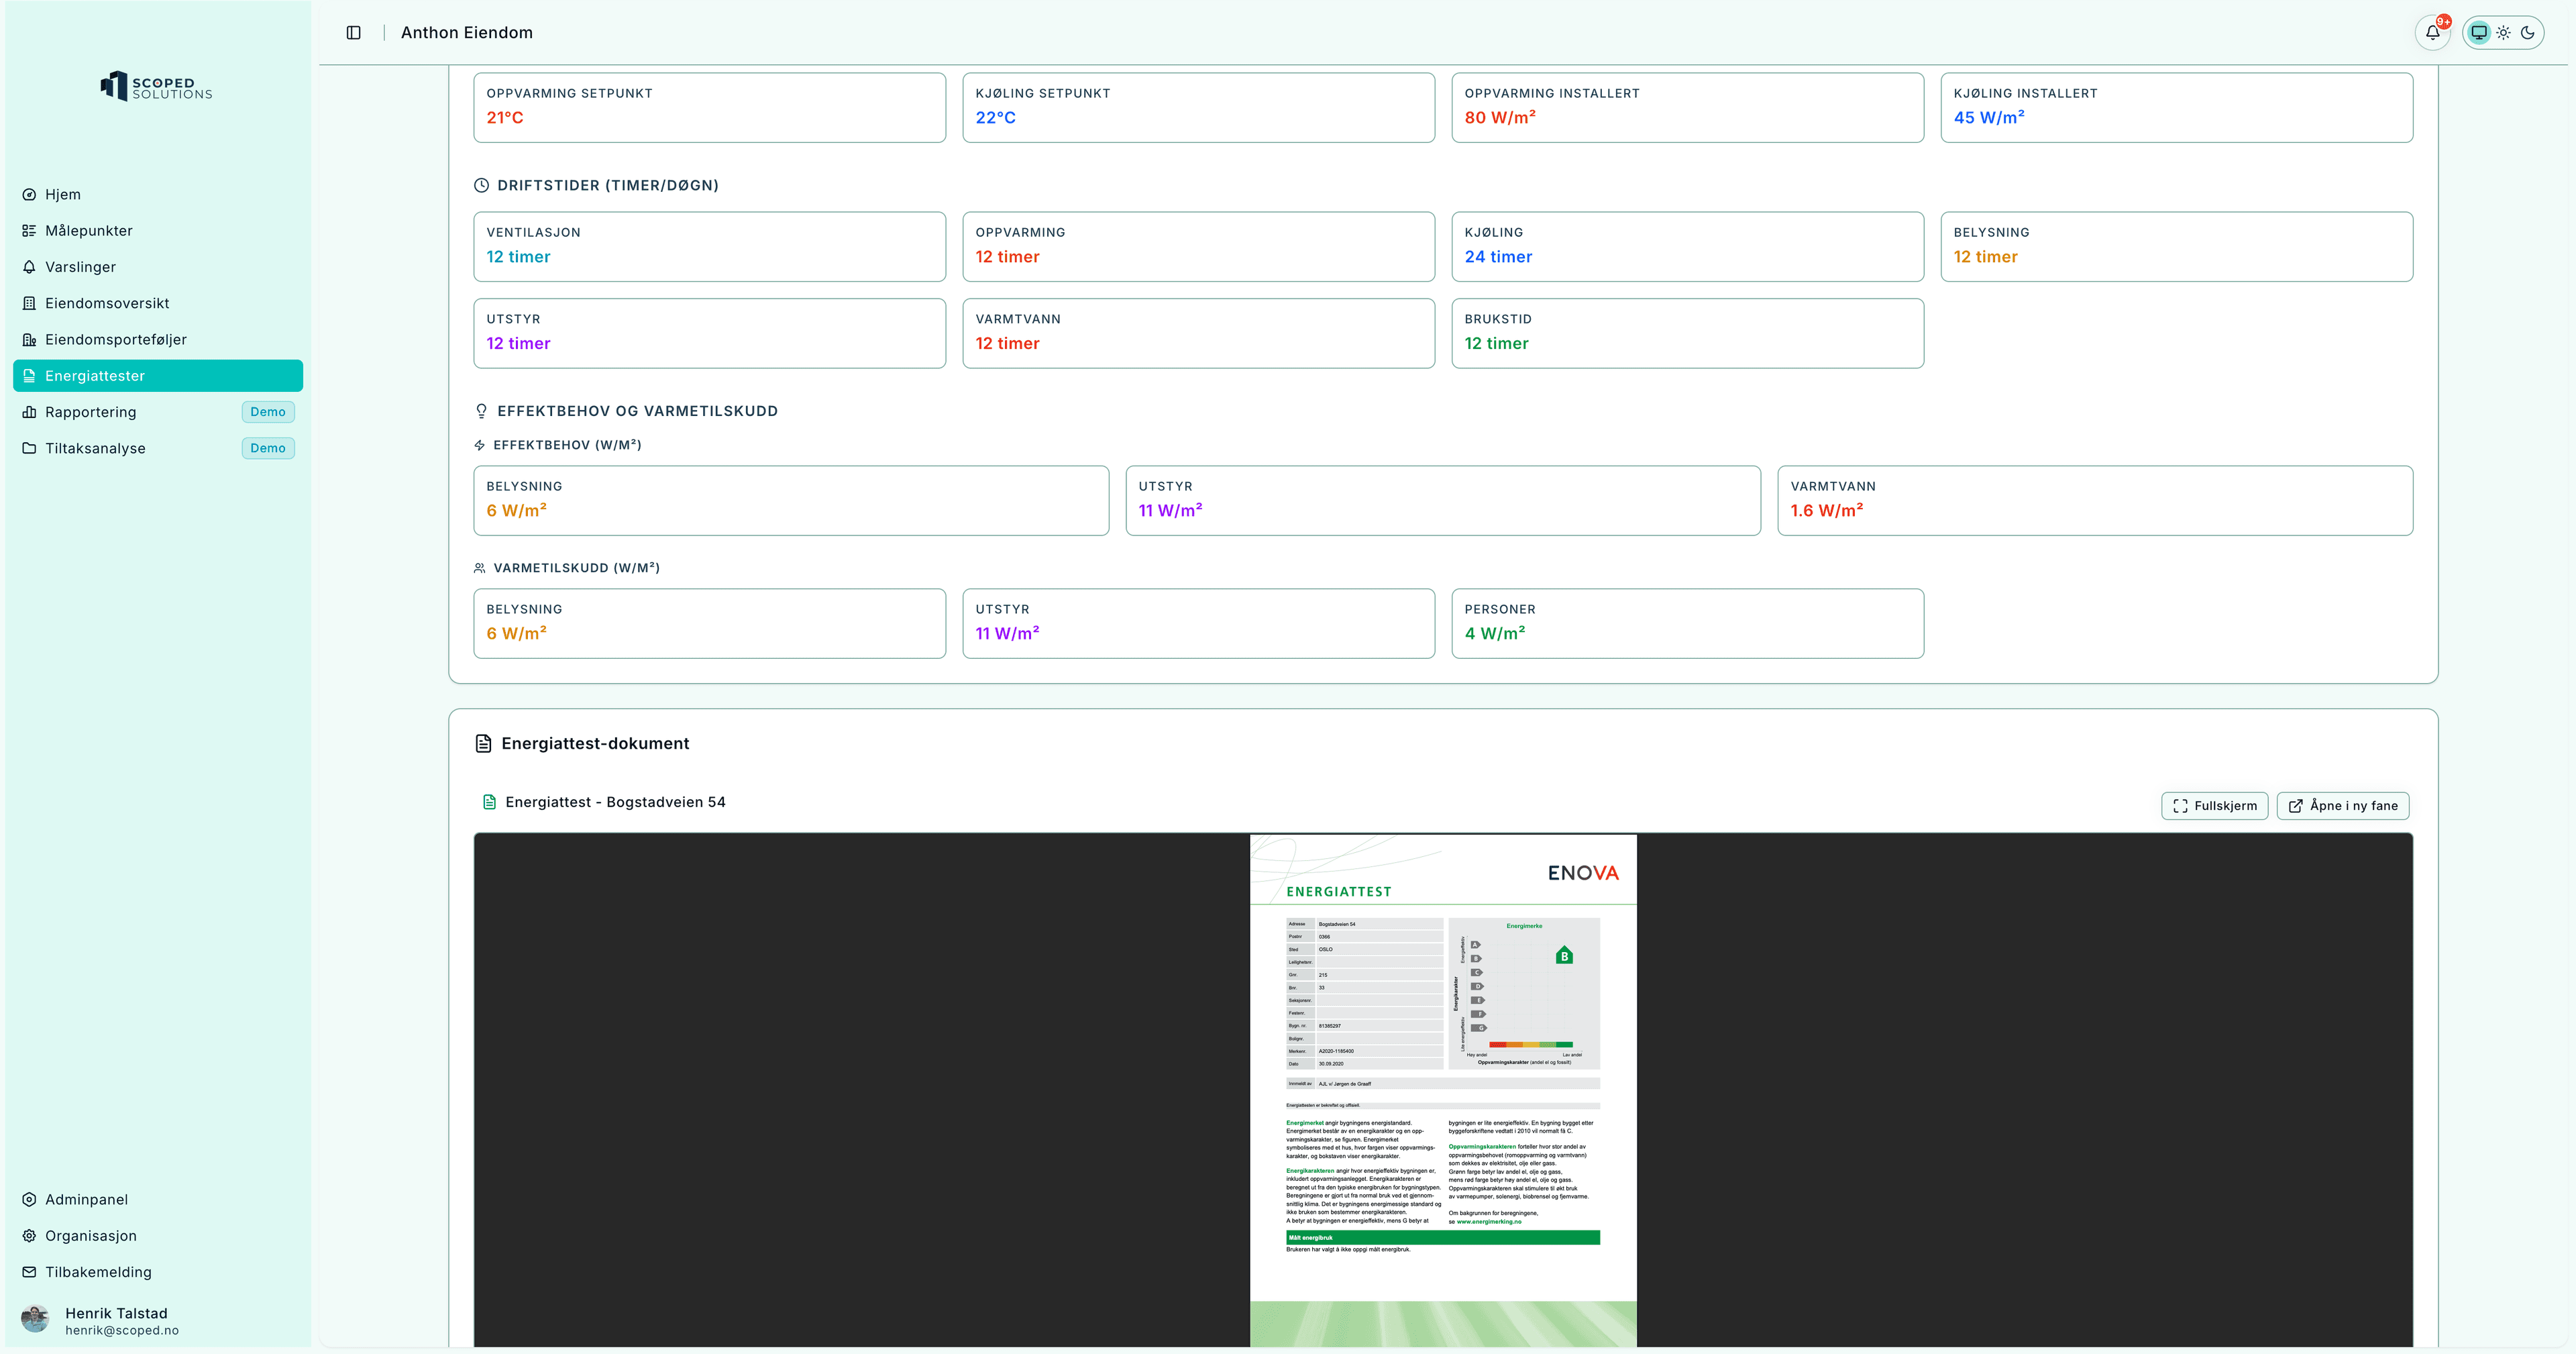Click the Fullskjerm button
This screenshot has width=2576, height=1354.
pyautogui.click(x=2214, y=806)
